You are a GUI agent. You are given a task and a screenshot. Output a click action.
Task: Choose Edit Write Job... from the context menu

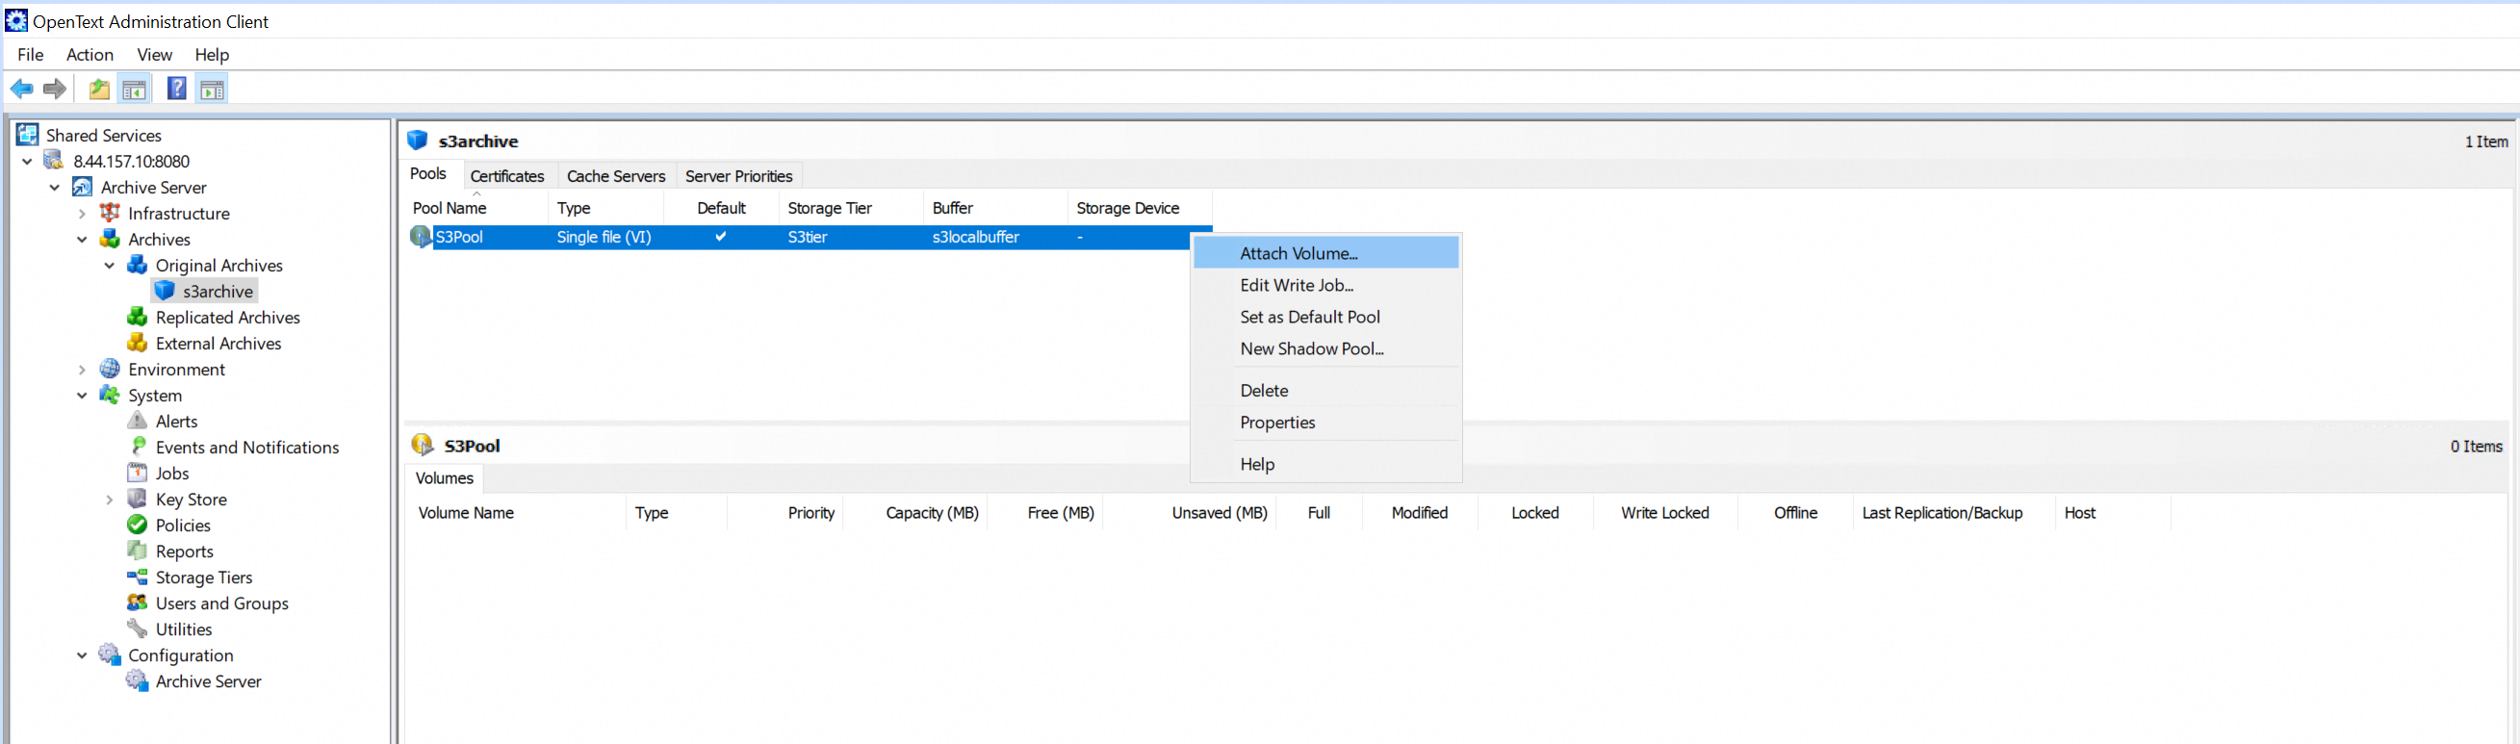1325,286
